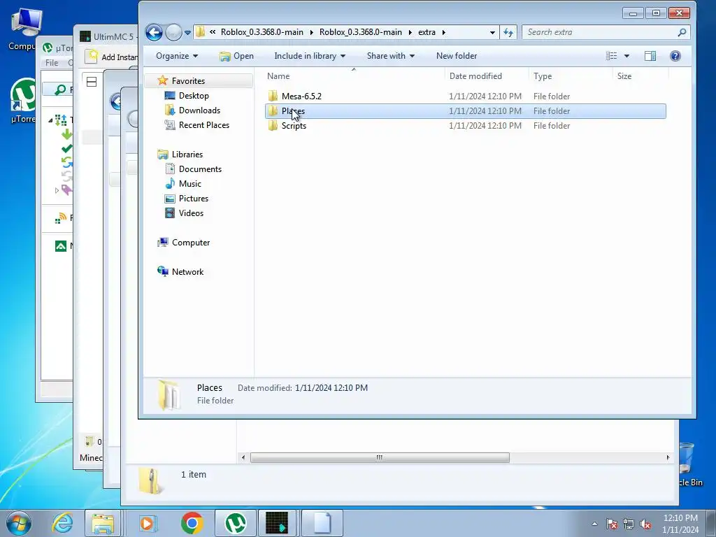Open uTorrent desktop shortcut
This screenshot has width=716, height=537.
tap(23, 101)
